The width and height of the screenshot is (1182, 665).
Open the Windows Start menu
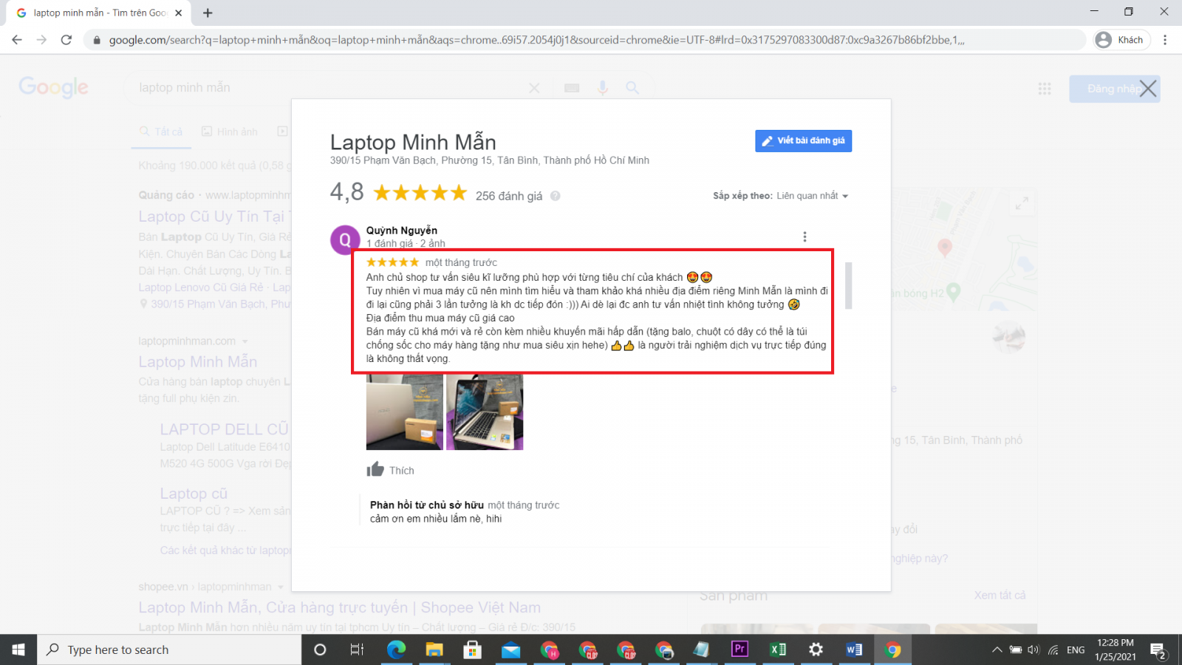[18, 649]
